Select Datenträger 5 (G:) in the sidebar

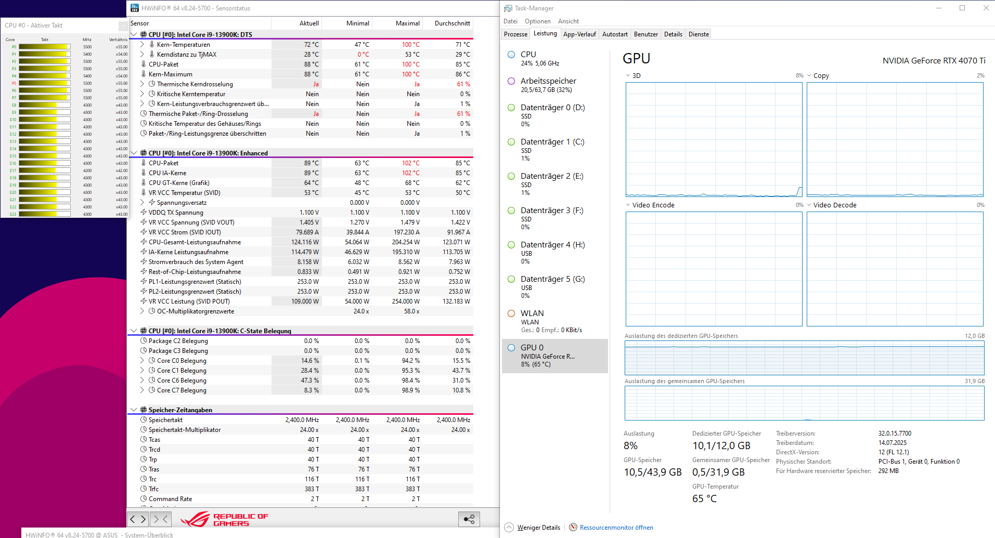554,287
